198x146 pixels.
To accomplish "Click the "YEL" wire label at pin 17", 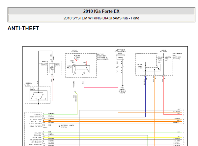I will click(49, 136).
